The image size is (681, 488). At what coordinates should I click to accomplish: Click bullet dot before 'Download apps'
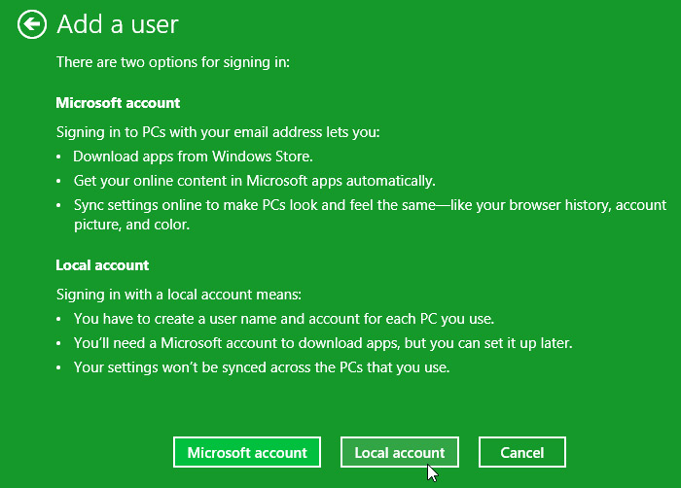click(x=60, y=157)
